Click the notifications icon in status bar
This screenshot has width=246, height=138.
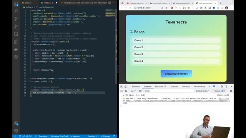click(x=114, y=136)
